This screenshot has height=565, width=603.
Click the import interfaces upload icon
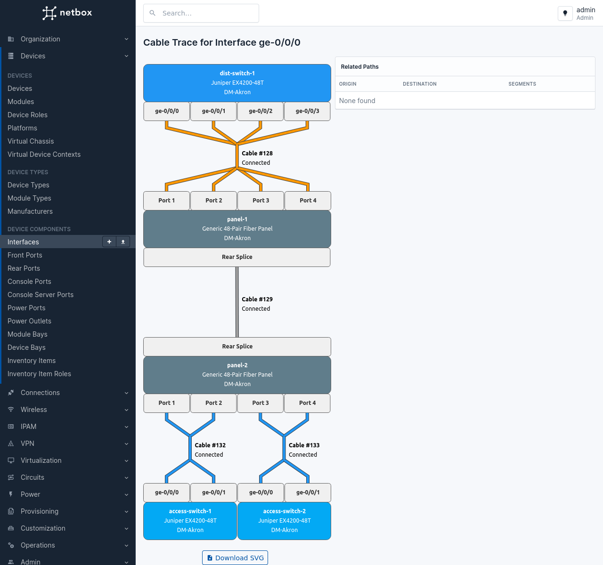[x=123, y=242]
